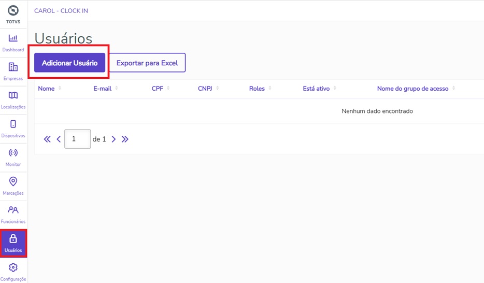Click the page number input field

[x=78, y=139]
